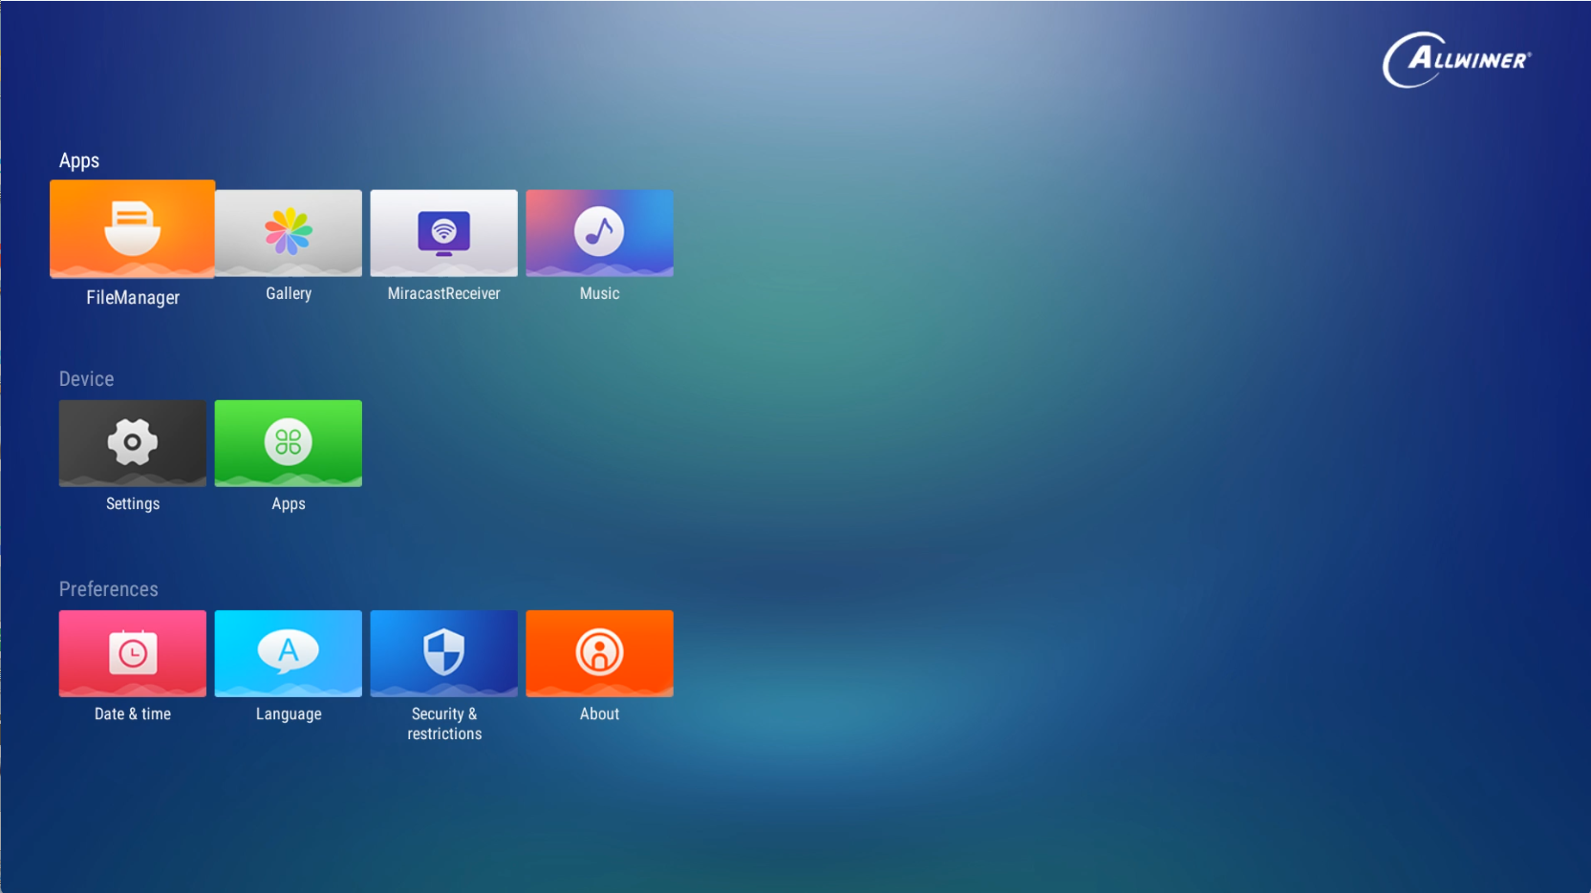Click the 'Security & restrictions' text label
The image size is (1591, 893).
tap(444, 724)
